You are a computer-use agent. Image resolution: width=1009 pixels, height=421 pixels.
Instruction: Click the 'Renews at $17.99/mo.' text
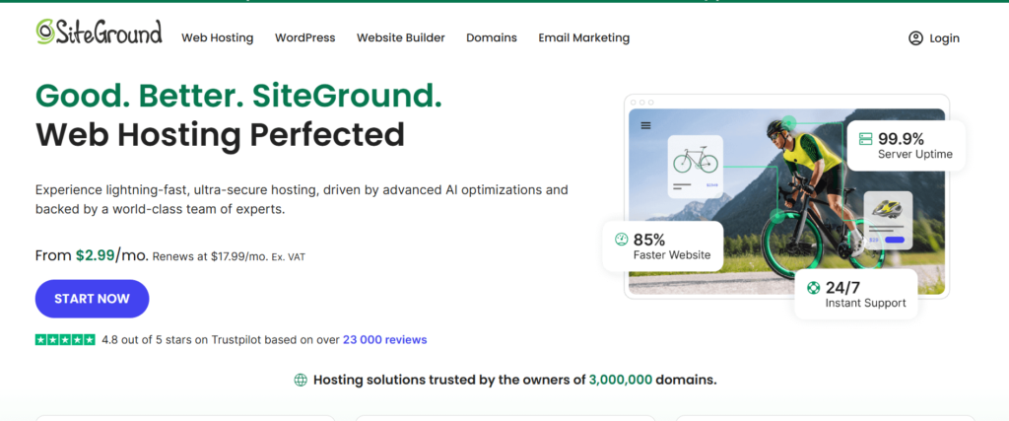point(211,256)
